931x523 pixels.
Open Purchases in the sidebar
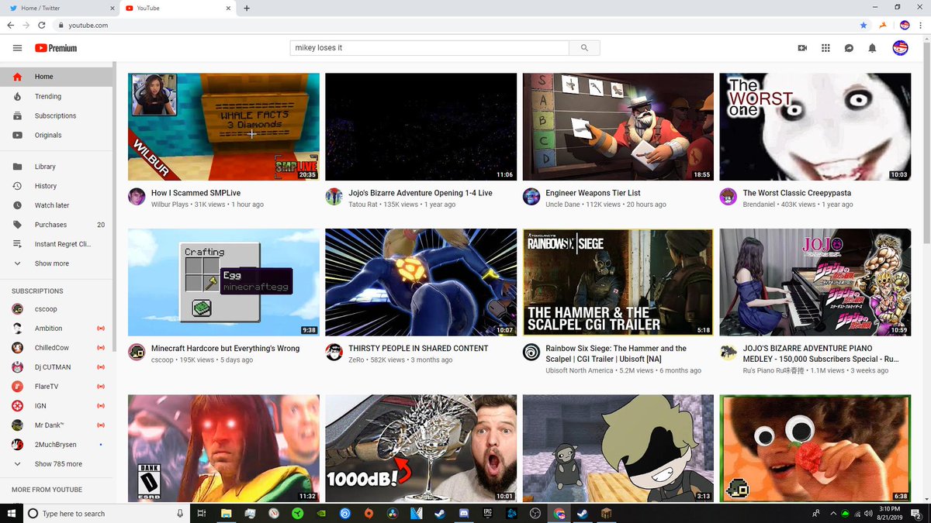click(x=56, y=225)
